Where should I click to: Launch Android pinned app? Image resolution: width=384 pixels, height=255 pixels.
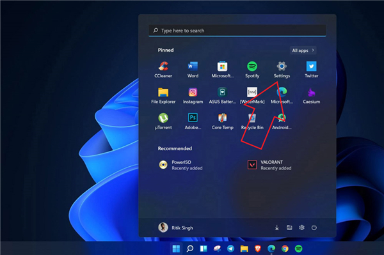click(x=282, y=121)
